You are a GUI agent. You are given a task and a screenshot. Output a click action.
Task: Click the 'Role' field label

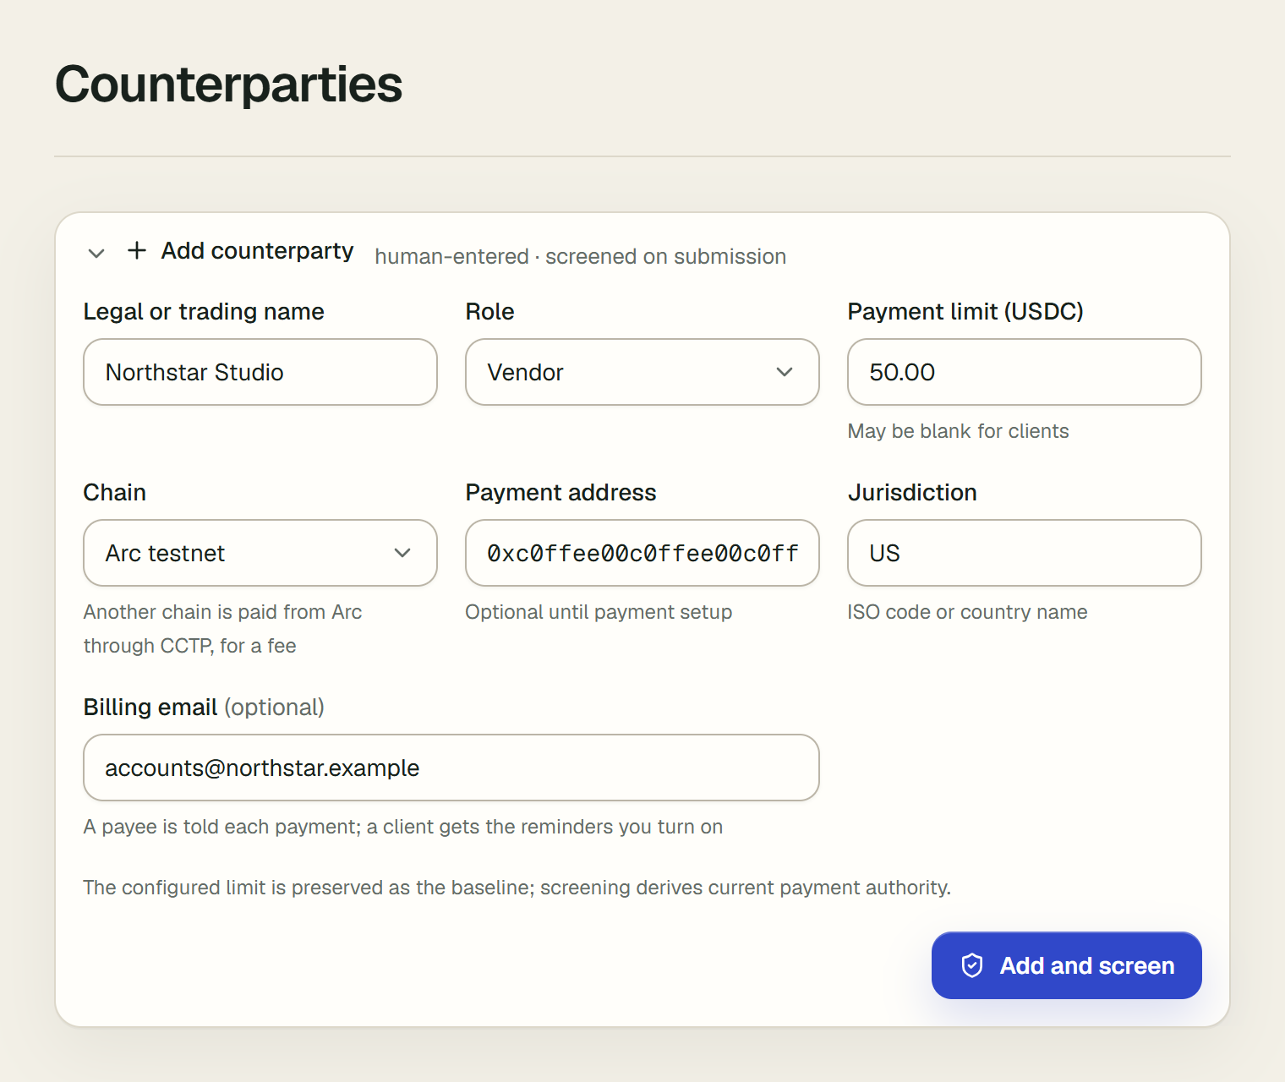(490, 311)
